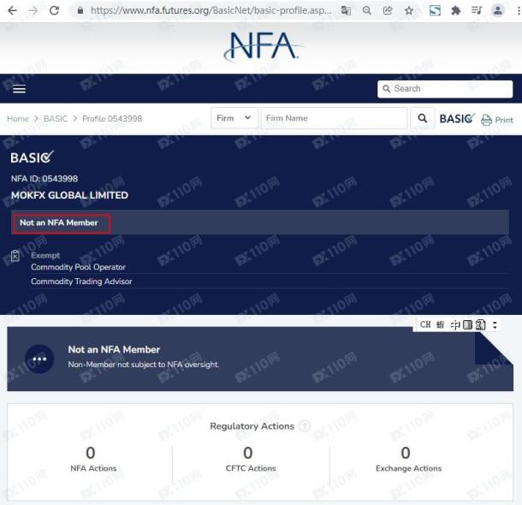Click the Profile 0543998 breadcrumb
Image resolution: width=522 pixels, height=505 pixels.
point(112,118)
